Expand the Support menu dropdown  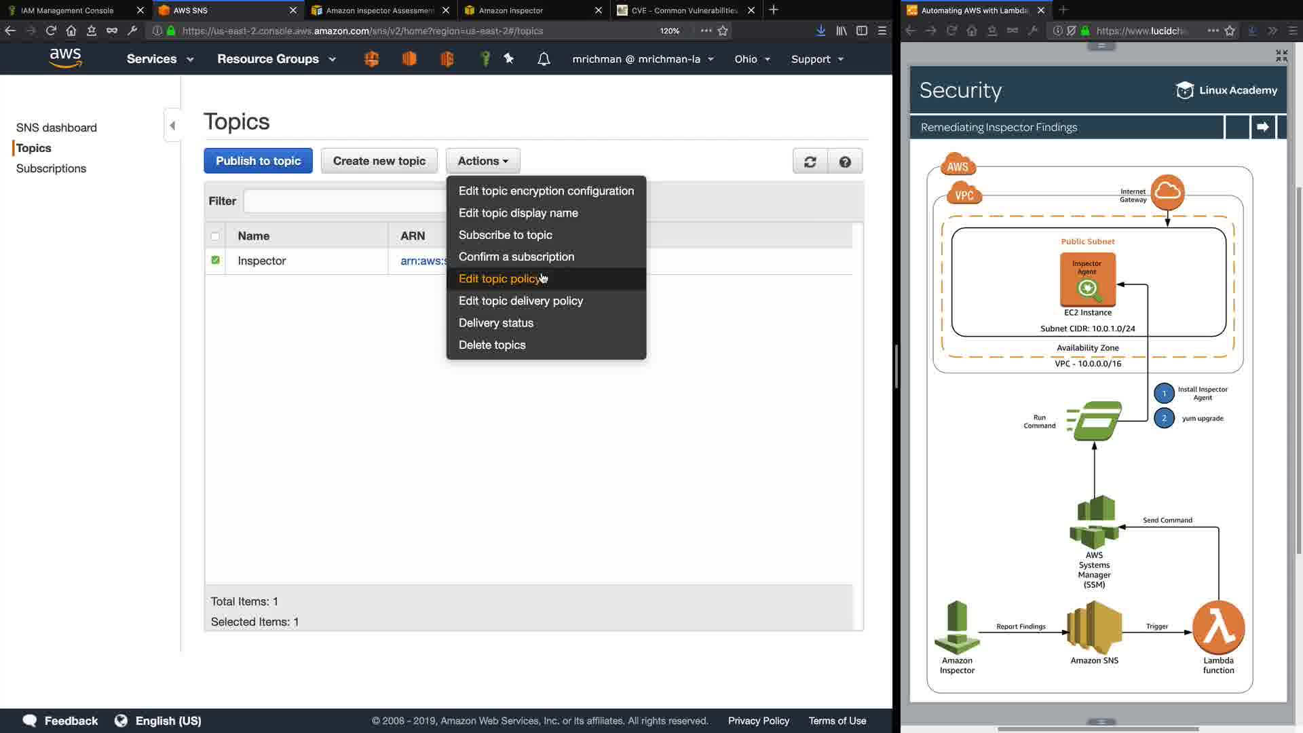(x=817, y=59)
